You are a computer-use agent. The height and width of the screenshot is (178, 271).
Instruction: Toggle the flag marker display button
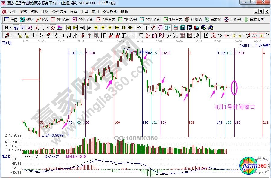60,28
